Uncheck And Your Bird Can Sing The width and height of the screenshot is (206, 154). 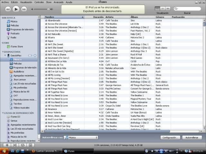(46, 126)
